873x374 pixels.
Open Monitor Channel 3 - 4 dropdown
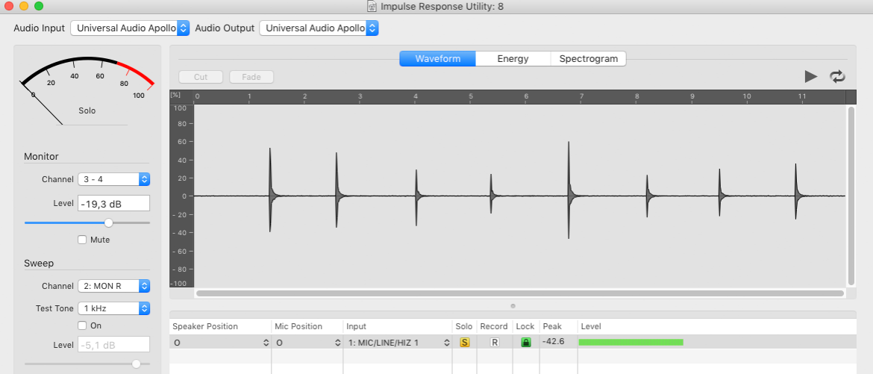point(113,179)
